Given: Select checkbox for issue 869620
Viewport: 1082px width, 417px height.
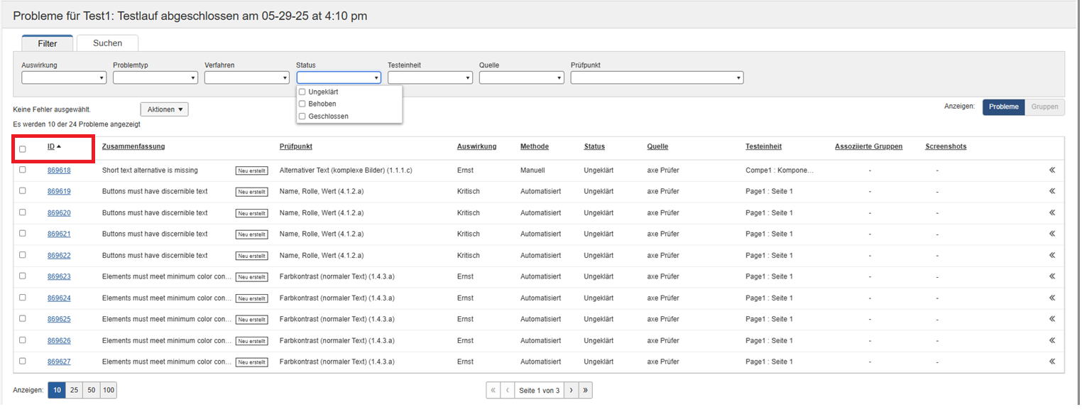Looking at the screenshot, I should tap(23, 212).
